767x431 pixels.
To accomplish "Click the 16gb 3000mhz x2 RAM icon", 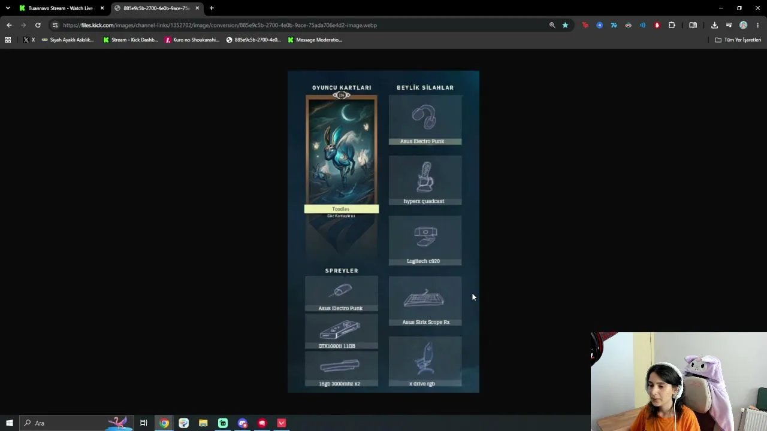I will click(340, 366).
